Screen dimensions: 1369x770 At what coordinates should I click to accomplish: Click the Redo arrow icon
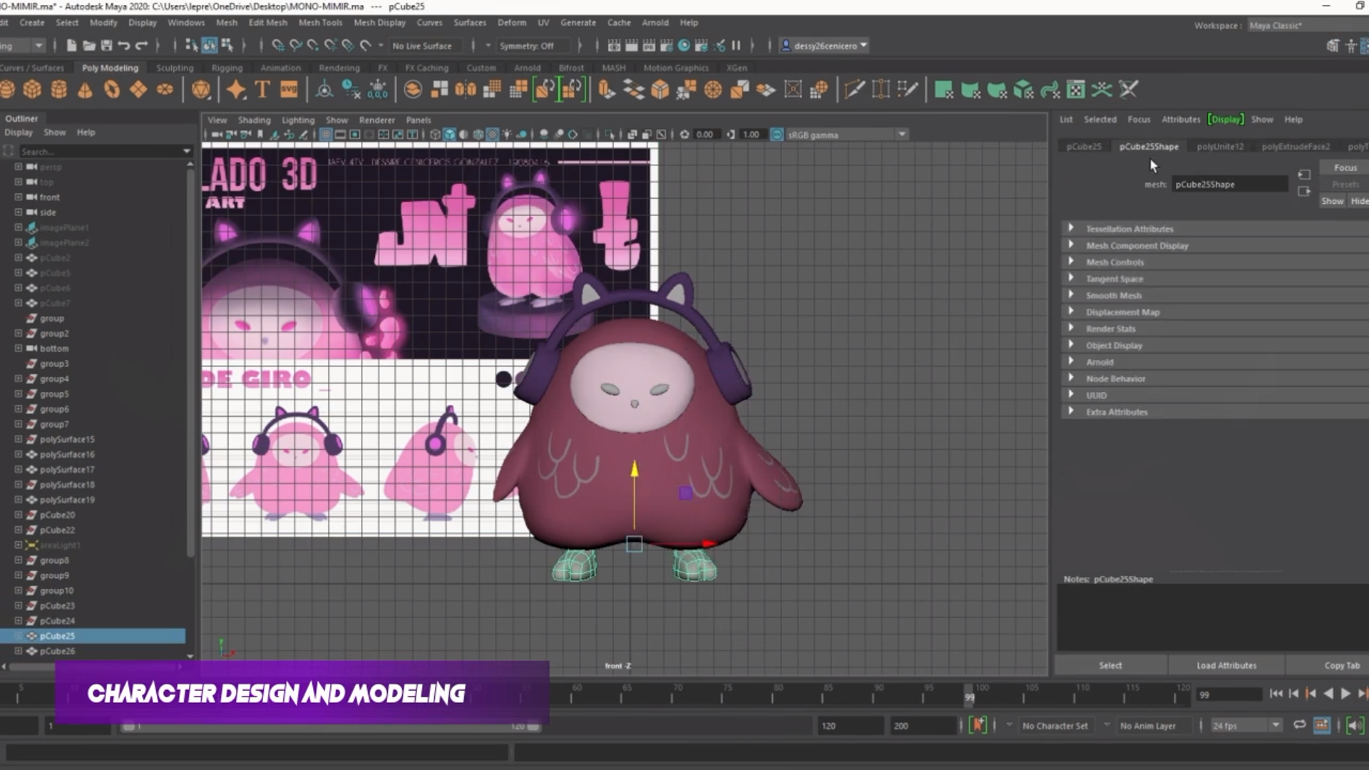(141, 46)
